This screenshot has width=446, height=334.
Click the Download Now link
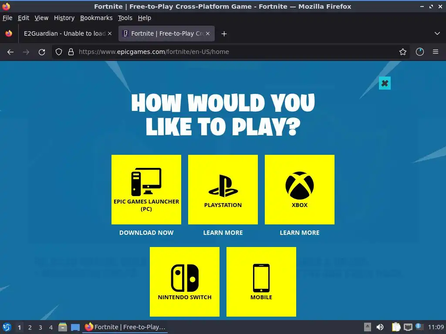coord(146,233)
